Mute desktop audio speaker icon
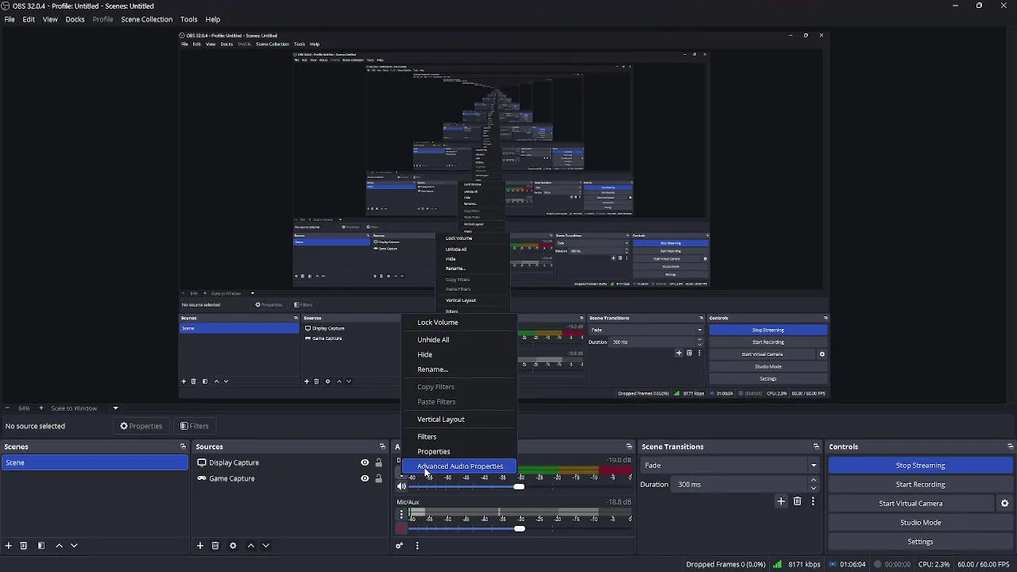Viewport: 1017px width, 572px height. pyautogui.click(x=401, y=486)
